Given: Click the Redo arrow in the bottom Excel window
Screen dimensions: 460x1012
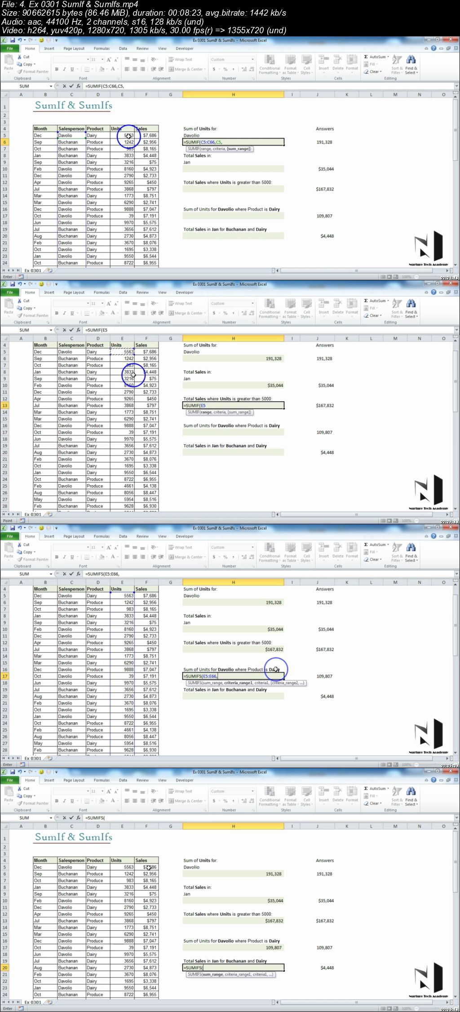Looking at the screenshot, I should (30, 772).
